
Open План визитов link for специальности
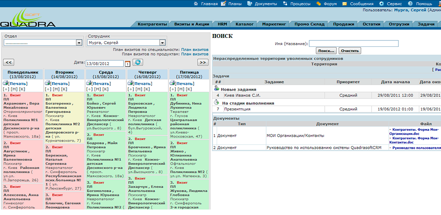(195, 49)
